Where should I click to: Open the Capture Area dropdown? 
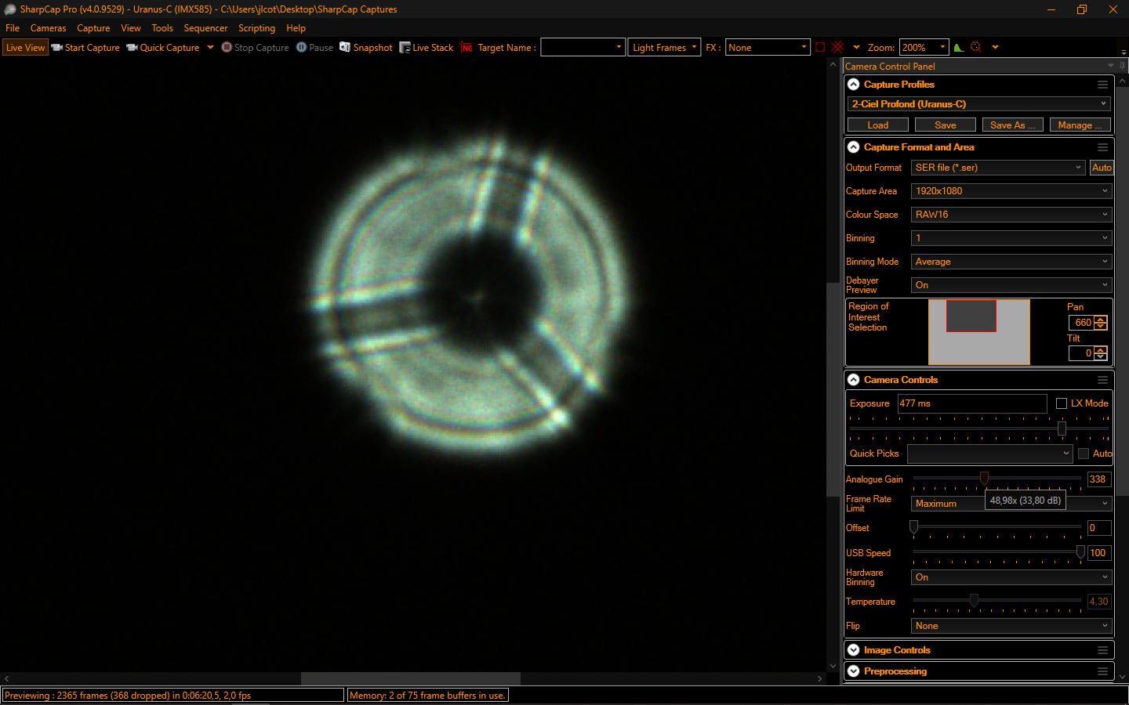[x=1011, y=190]
